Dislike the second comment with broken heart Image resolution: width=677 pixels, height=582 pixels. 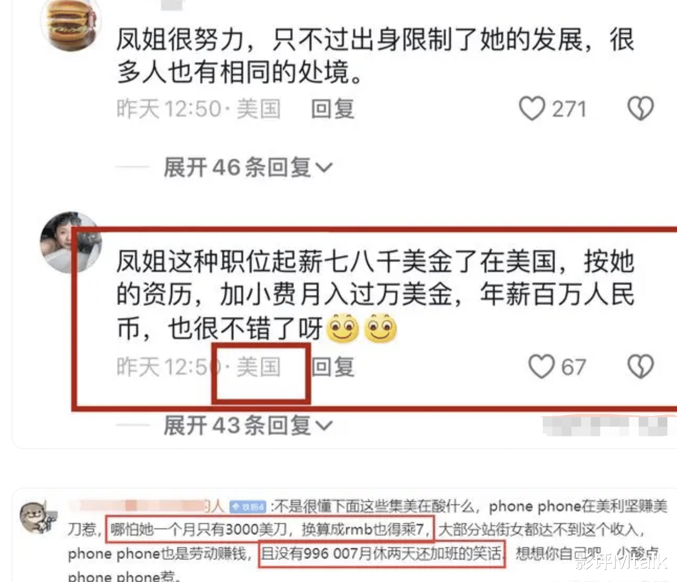pos(641,367)
